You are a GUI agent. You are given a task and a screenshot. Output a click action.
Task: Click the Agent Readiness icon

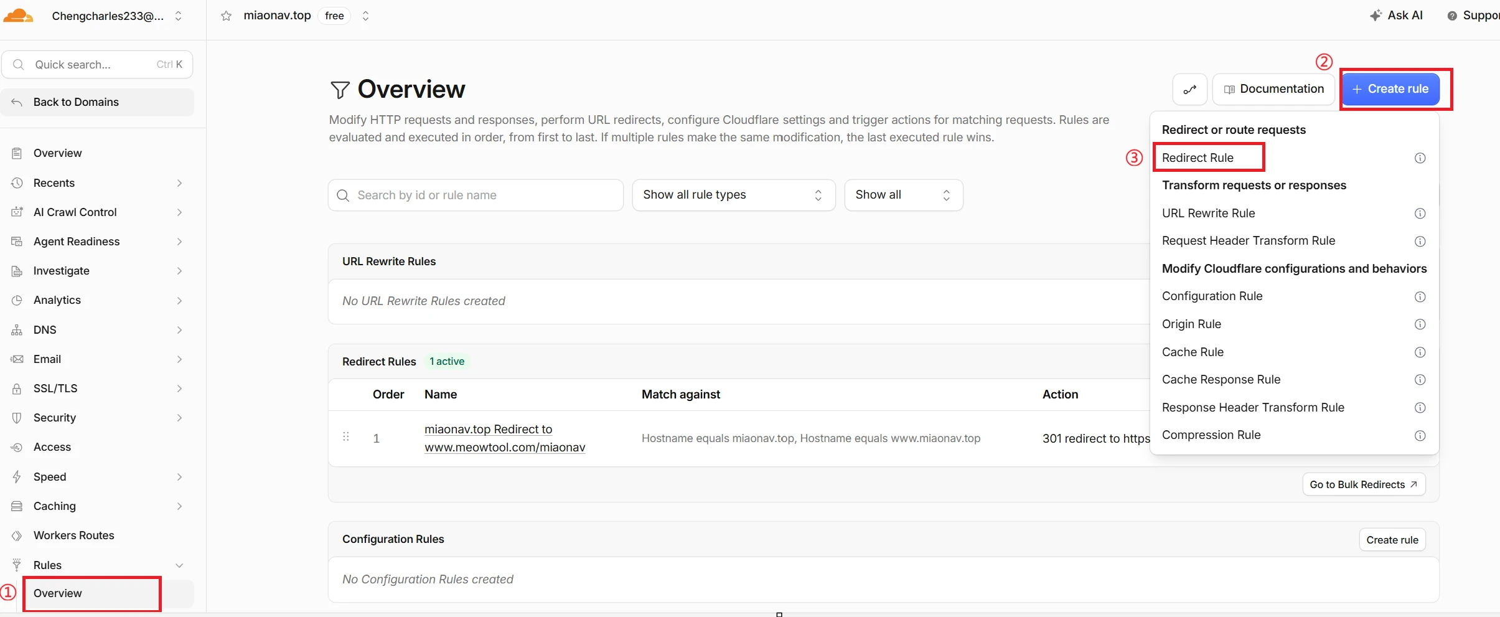coord(17,242)
